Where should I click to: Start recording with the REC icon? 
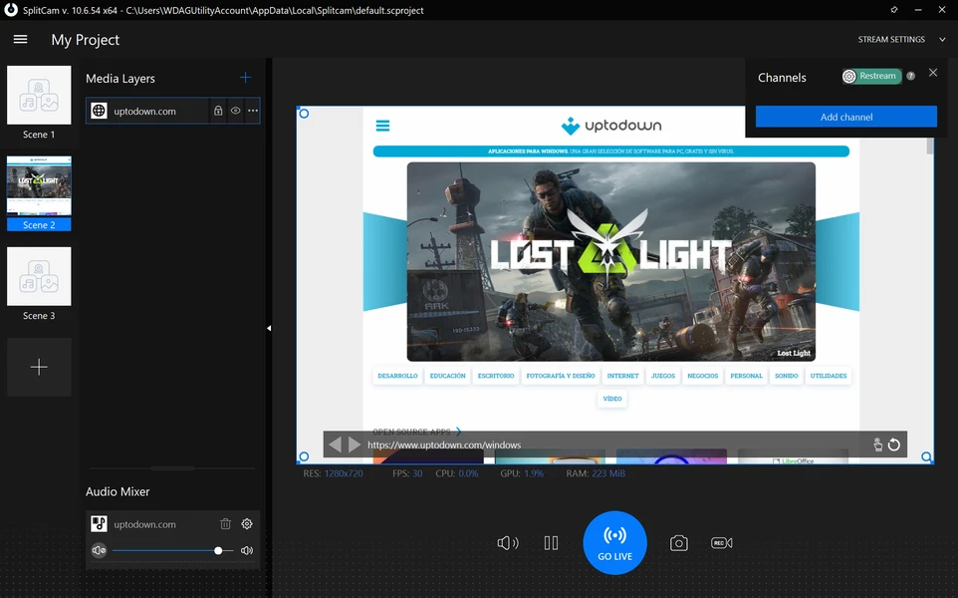[722, 543]
